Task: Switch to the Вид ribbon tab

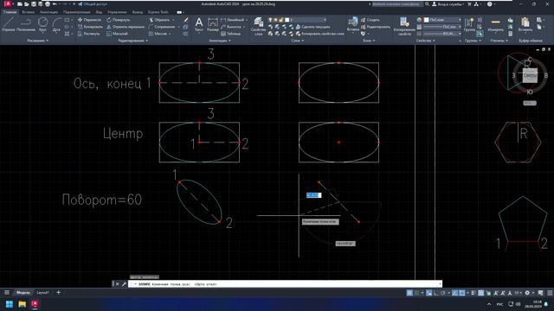Action: click(x=99, y=12)
